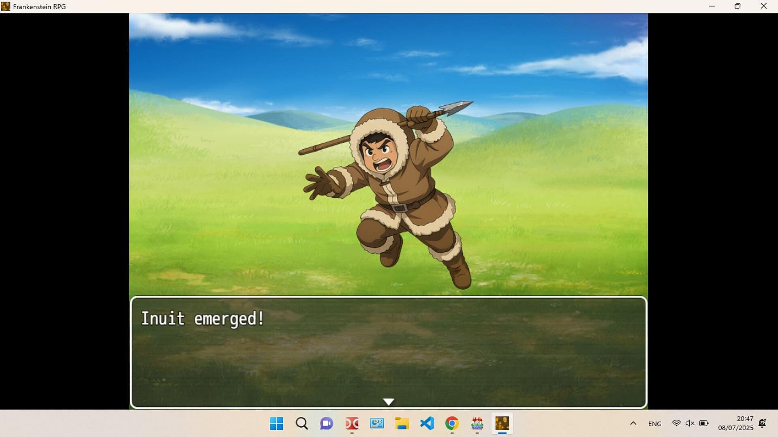The height and width of the screenshot is (437, 778).
Task: Switch to Visual Studio Code in taskbar
Action: (427, 424)
